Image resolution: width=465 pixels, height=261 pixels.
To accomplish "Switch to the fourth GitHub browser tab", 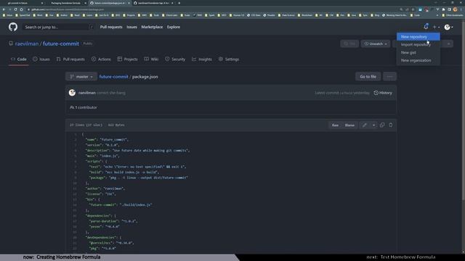I will click(x=153, y=3).
